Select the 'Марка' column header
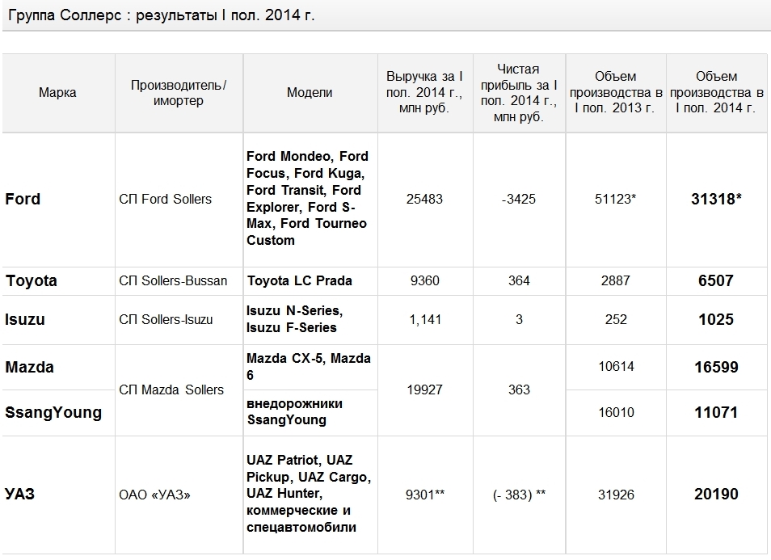 57,92
